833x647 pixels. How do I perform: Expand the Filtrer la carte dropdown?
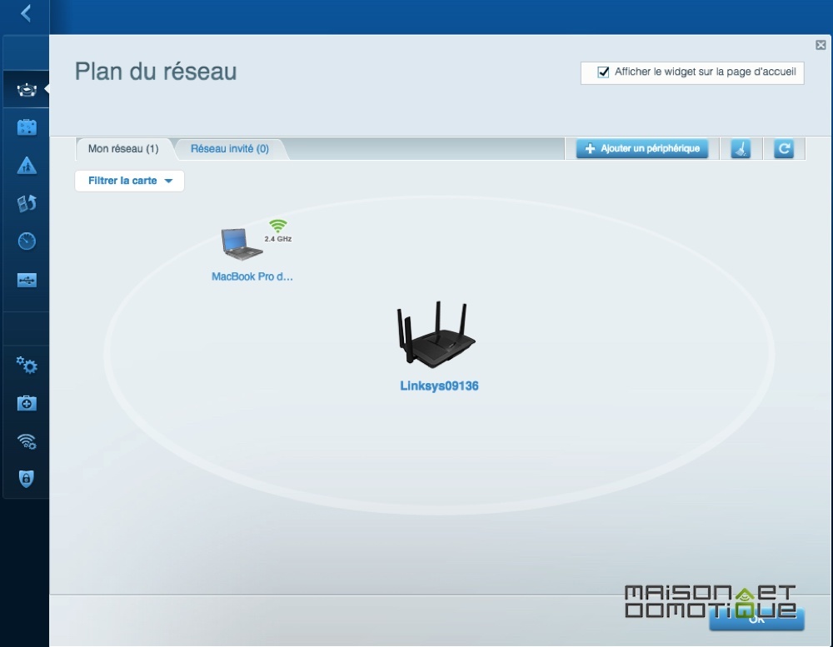pos(130,182)
